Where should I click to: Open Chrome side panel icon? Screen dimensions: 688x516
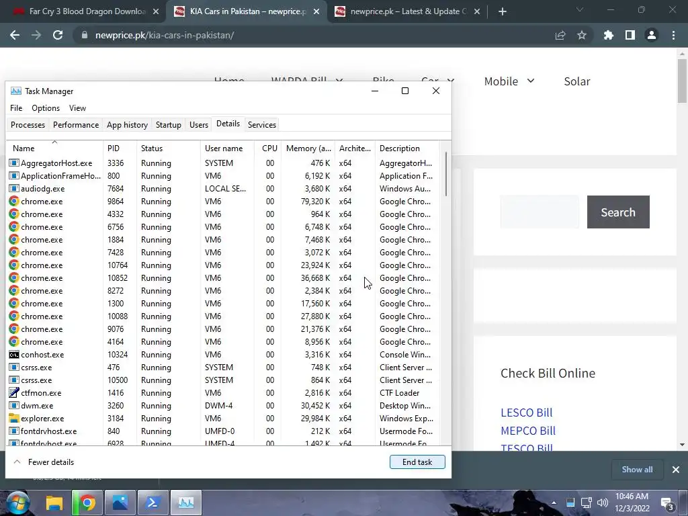630,35
